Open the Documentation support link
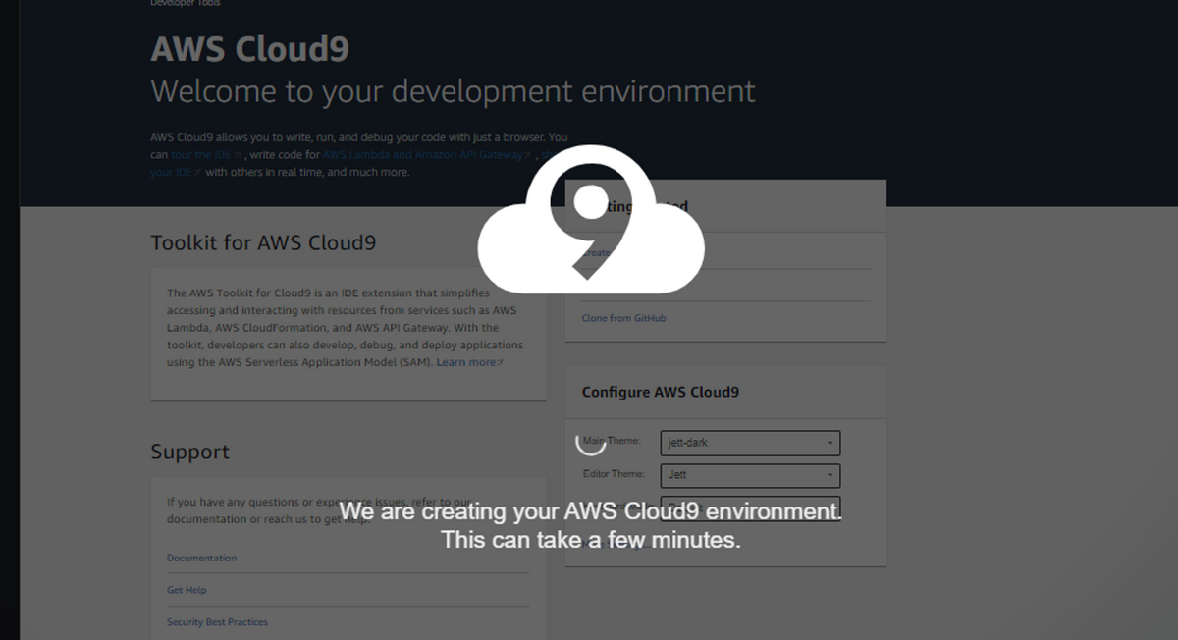 pos(201,558)
